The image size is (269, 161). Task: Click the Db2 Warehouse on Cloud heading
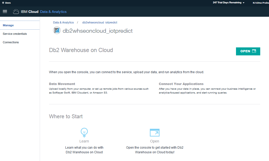(x=81, y=50)
